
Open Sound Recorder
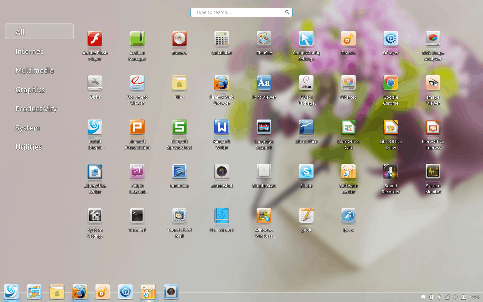[391, 171]
